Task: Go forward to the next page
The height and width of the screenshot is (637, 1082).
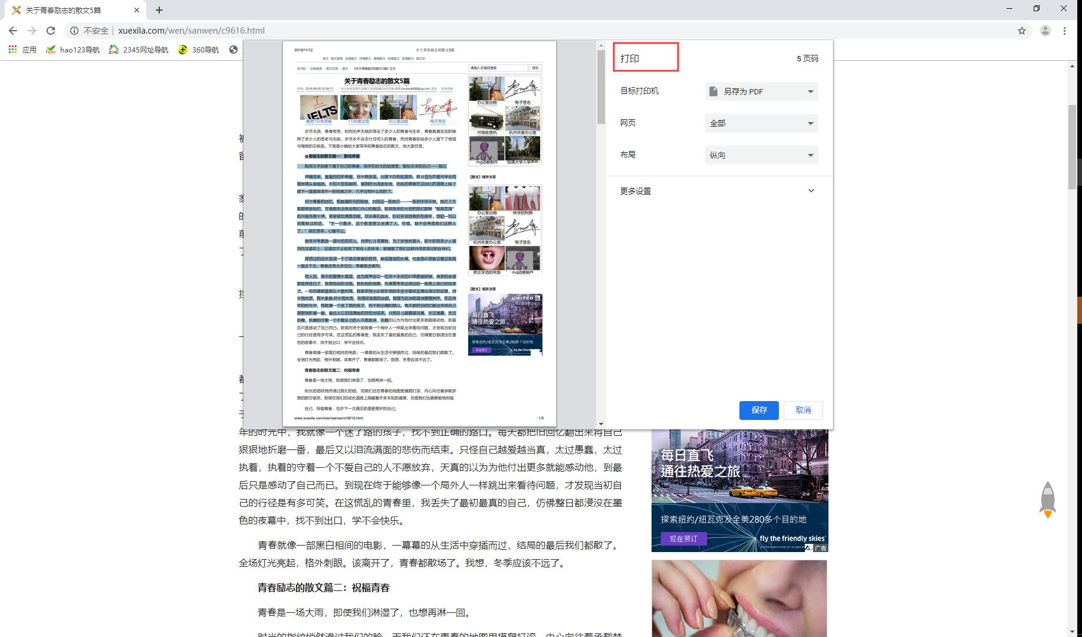Action: click(x=32, y=31)
